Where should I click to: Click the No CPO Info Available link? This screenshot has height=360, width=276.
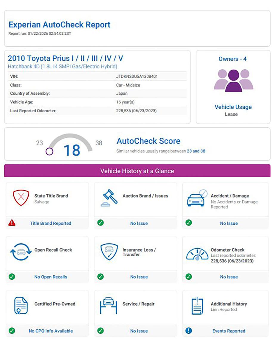[x=51, y=331]
